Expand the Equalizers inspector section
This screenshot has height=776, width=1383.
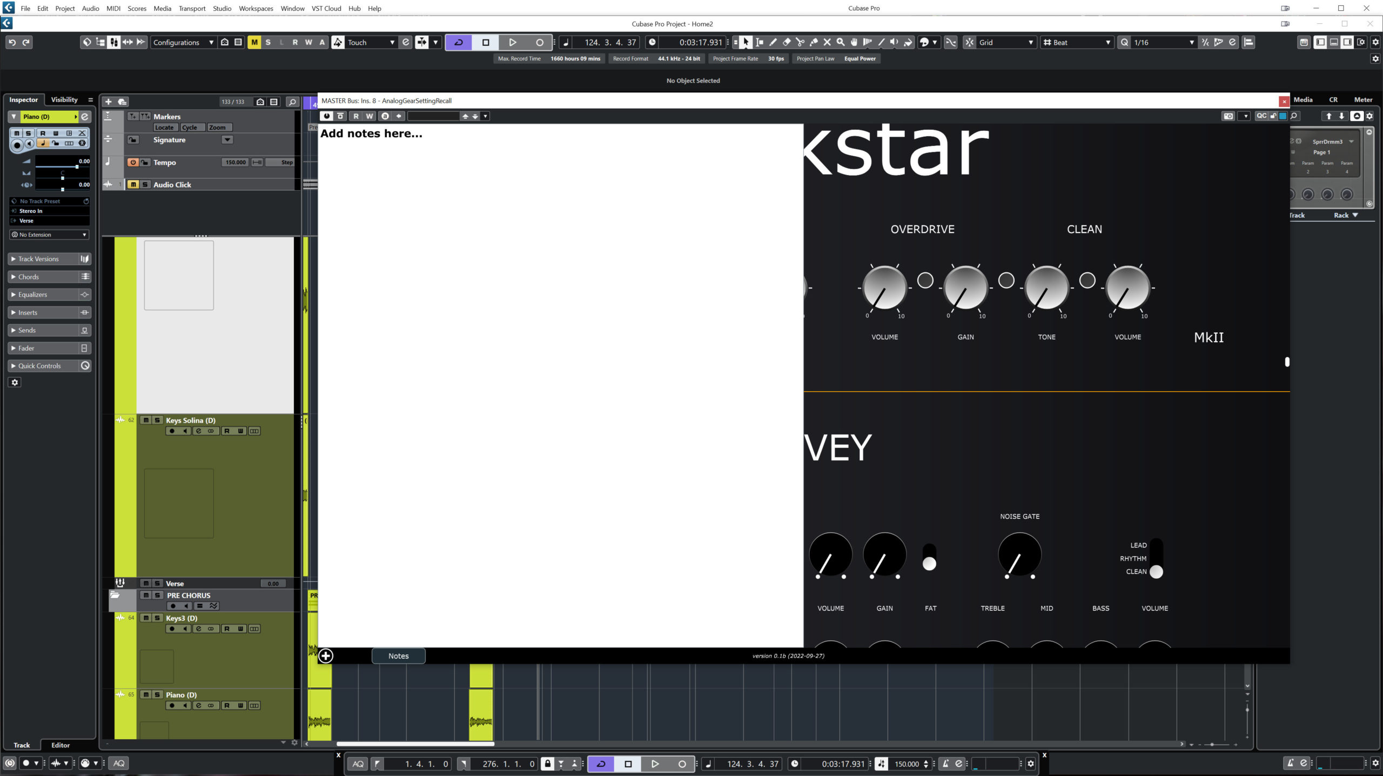pos(32,295)
